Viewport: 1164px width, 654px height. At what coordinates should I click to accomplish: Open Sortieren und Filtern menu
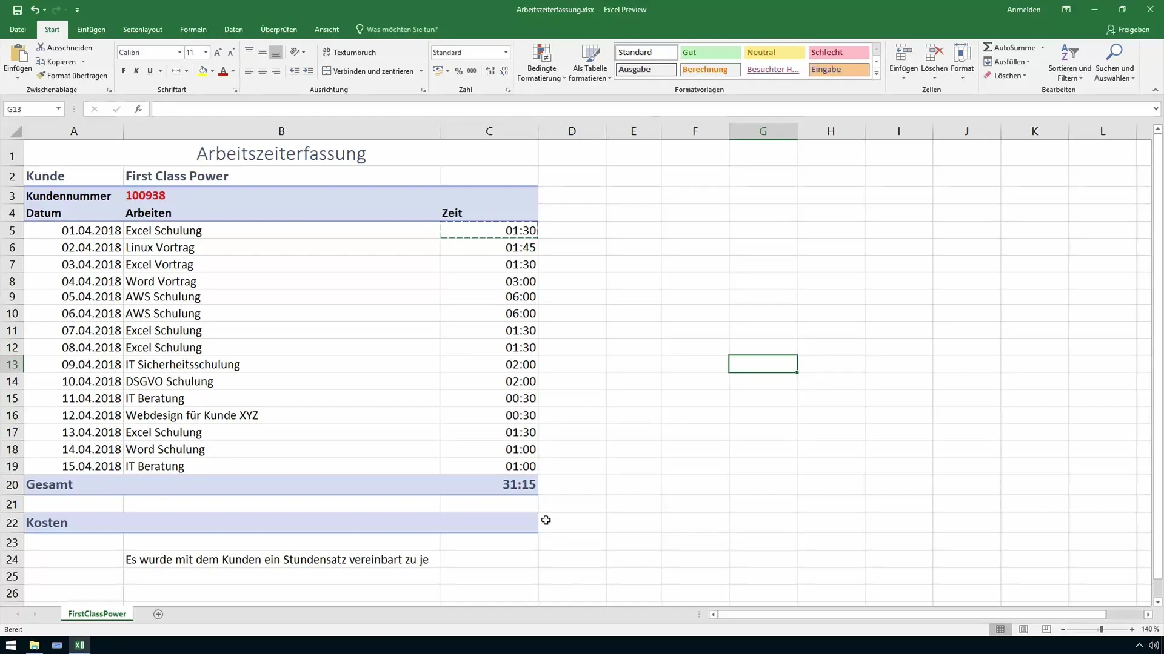[1069, 62]
